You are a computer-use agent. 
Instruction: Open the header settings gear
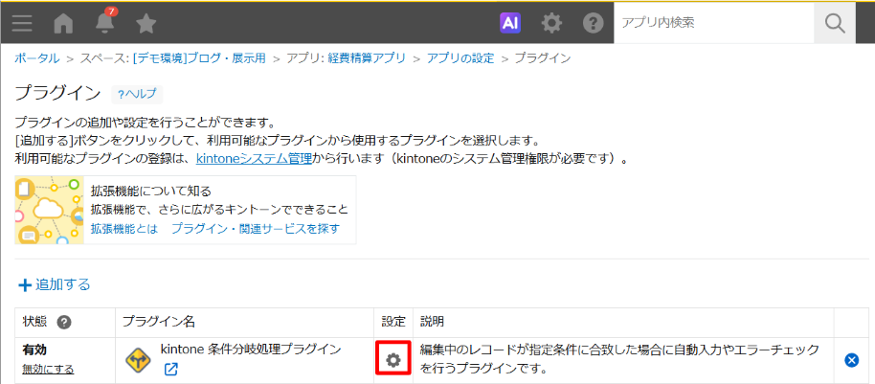point(552,22)
